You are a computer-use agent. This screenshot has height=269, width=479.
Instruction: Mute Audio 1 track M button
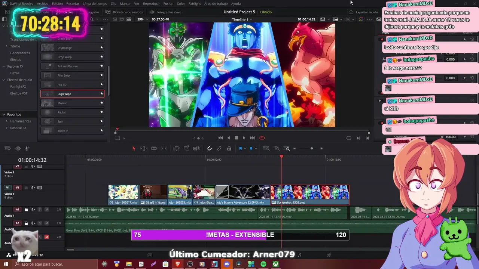pyautogui.click(x=46, y=210)
